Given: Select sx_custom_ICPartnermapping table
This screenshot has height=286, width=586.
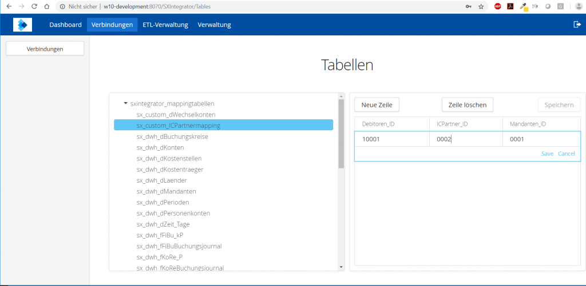Looking at the screenshot, I should [x=224, y=125].
